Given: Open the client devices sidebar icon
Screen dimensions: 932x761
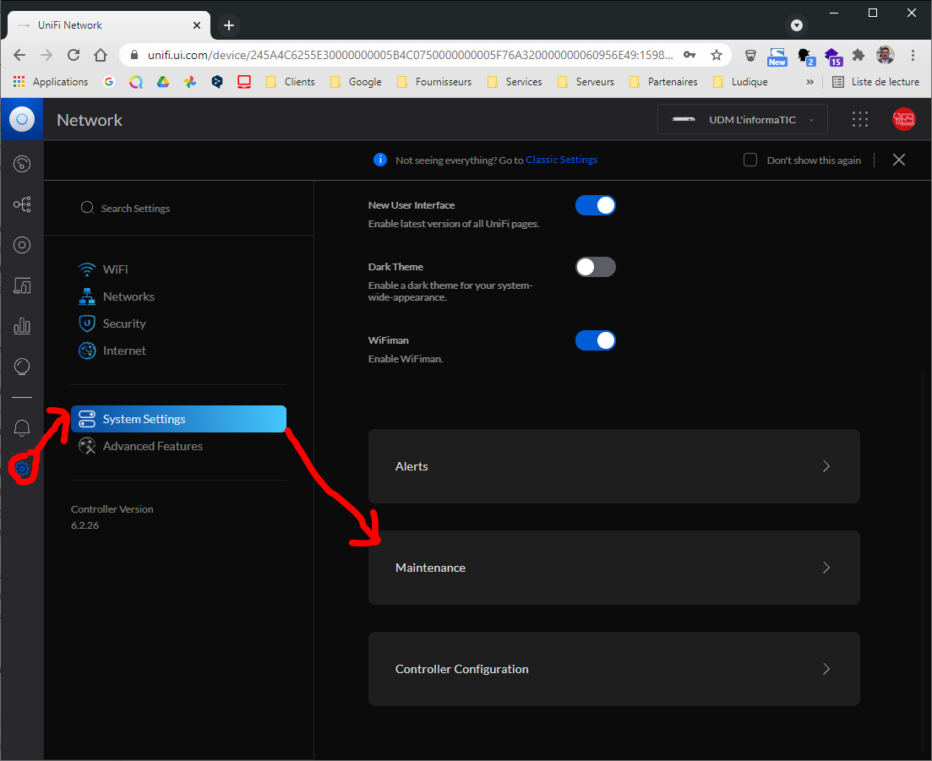Looking at the screenshot, I should click(x=22, y=285).
